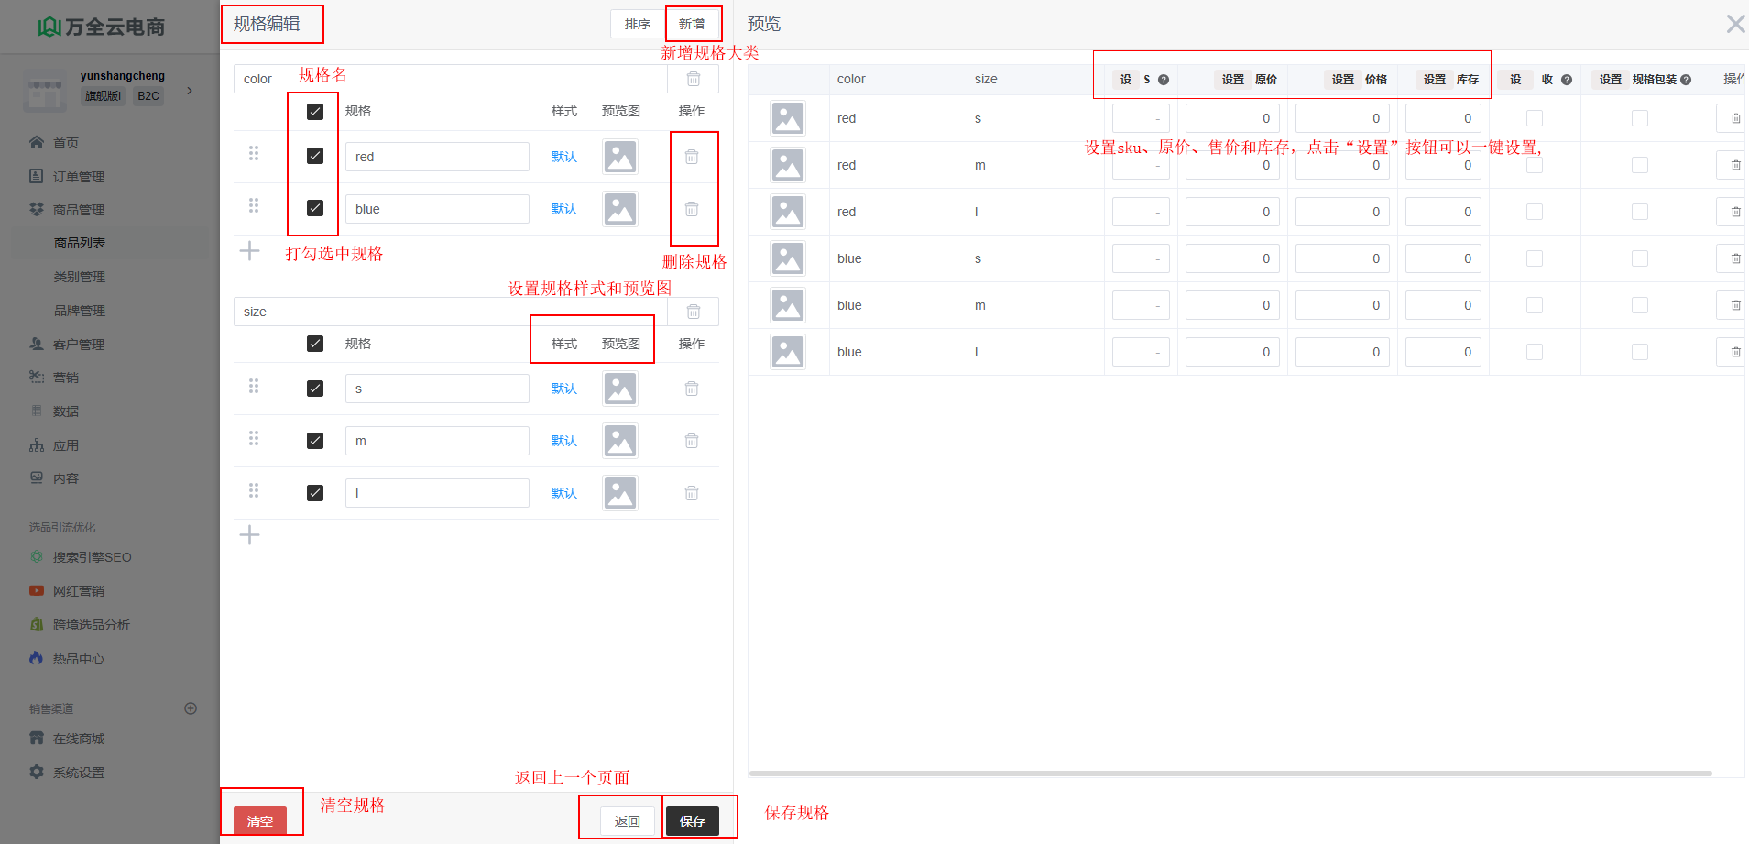Image resolution: width=1749 pixels, height=844 pixels.
Task: Add a new size value with the plus icon
Action: click(249, 535)
